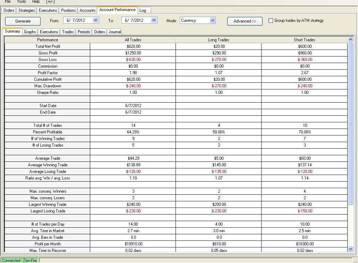Screen dimensions: 358x263
Task: Open the Orders sub-tab next to Periods
Action: (x=99, y=32)
